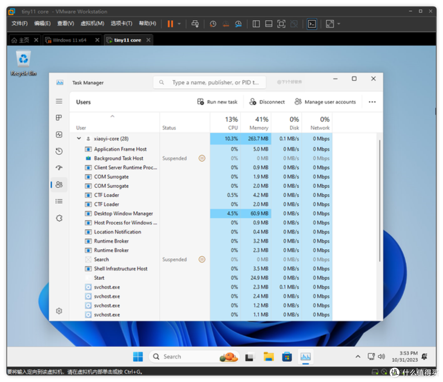Show the Services panel

pyautogui.click(x=59, y=218)
